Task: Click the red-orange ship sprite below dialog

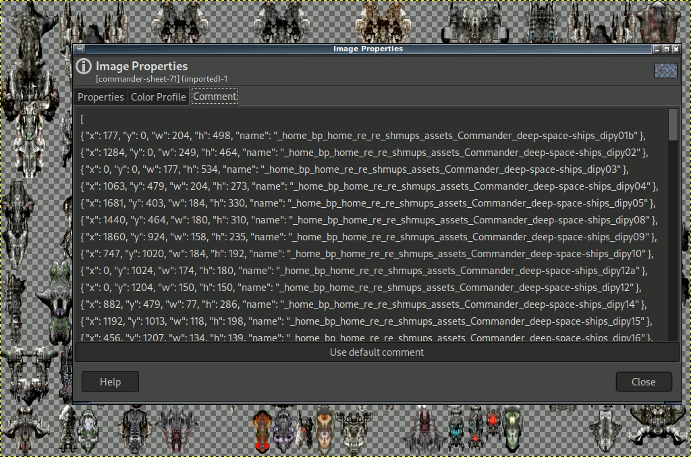Action: (x=262, y=429)
